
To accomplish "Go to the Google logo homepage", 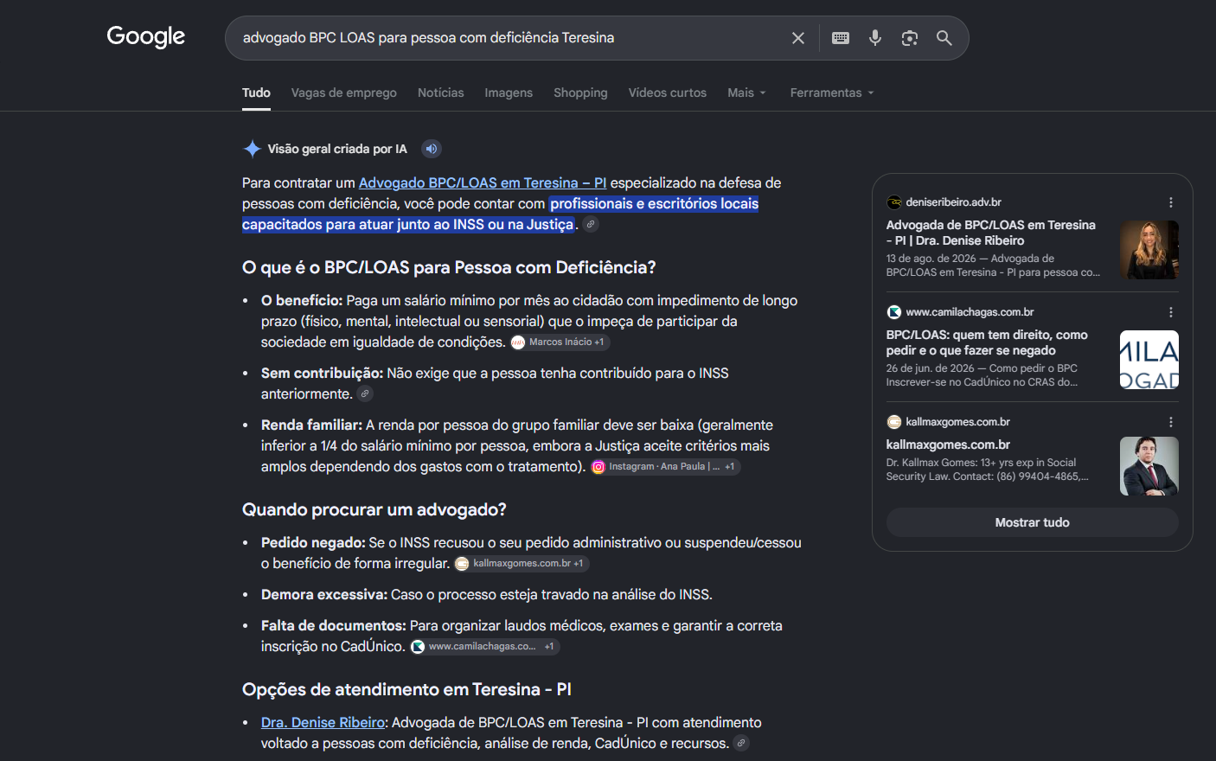I will coord(146,37).
